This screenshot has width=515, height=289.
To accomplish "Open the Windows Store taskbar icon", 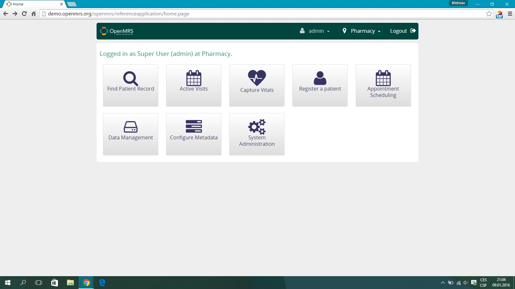I will pos(54,283).
